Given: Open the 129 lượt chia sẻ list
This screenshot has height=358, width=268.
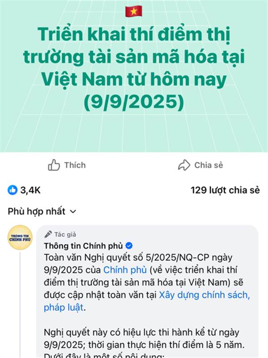Looking at the screenshot, I should click(x=225, y=190).
